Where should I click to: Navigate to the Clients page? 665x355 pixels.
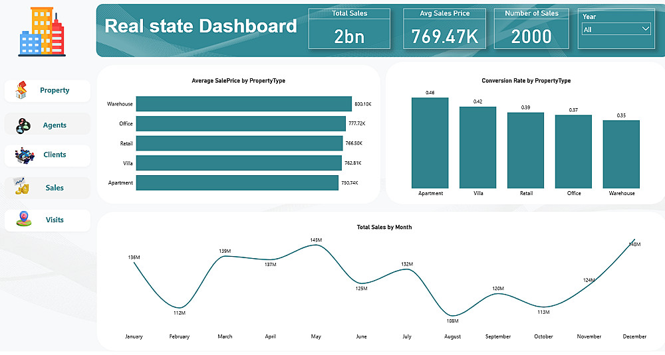click(x=47, y=155)
